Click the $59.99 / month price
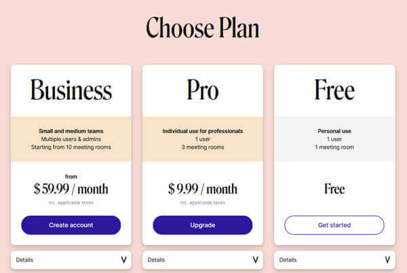Viewport: 407px width, 273px height. pos(71,189)
